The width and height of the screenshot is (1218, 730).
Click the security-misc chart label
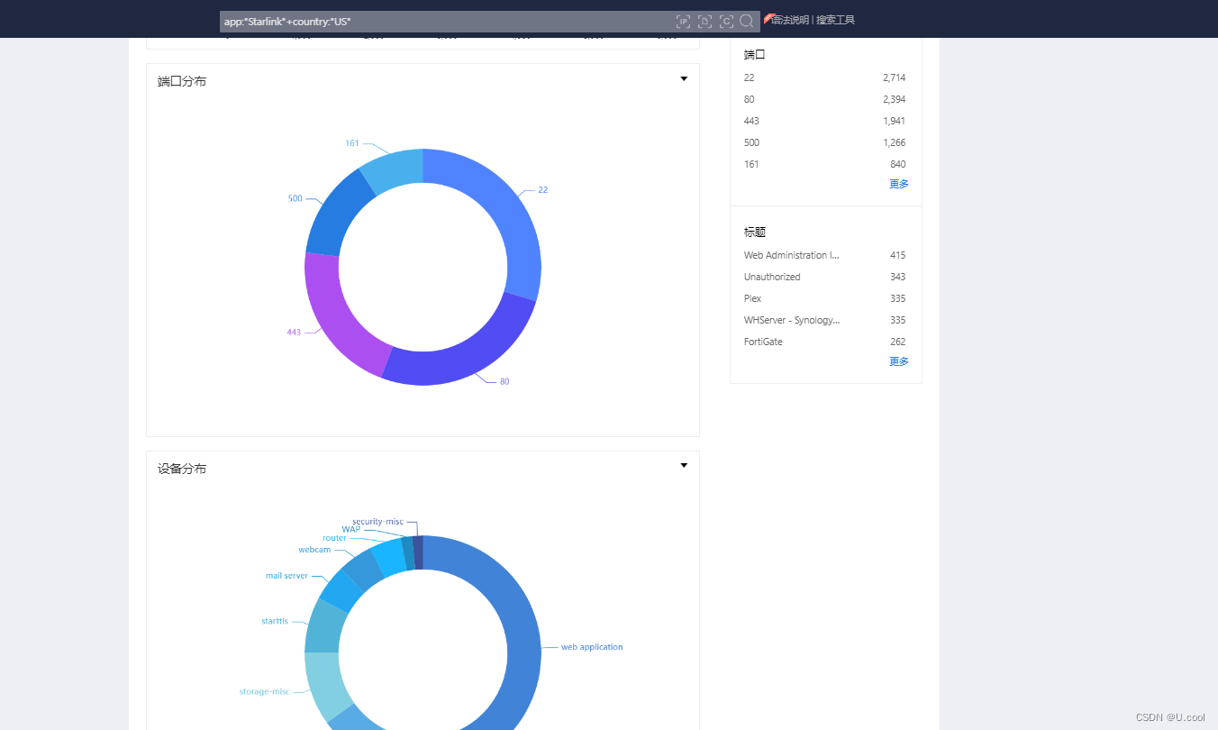pyautogui.click(x=377, y=522)
